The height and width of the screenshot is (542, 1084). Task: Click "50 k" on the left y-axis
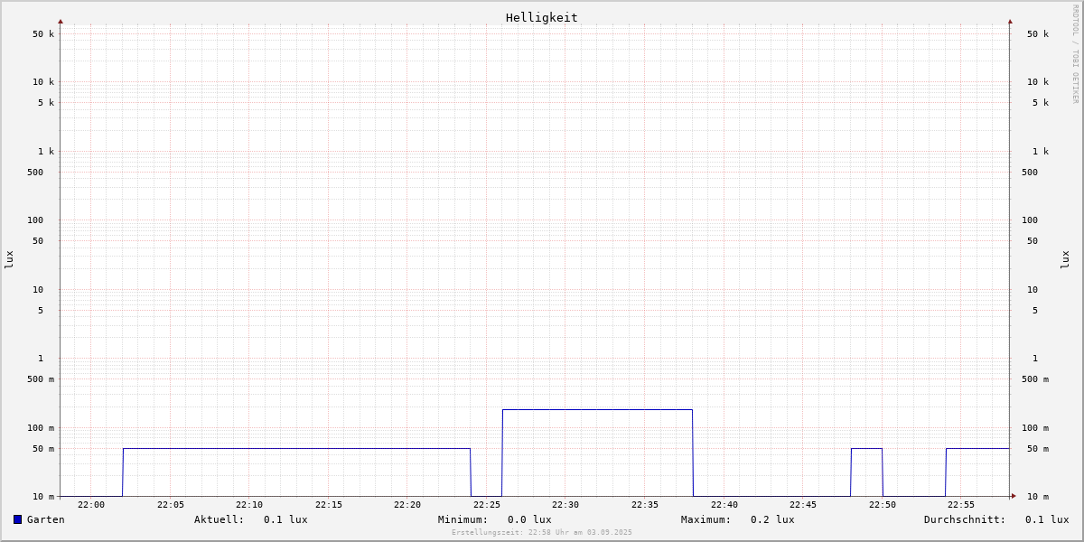tap(43, 34)
